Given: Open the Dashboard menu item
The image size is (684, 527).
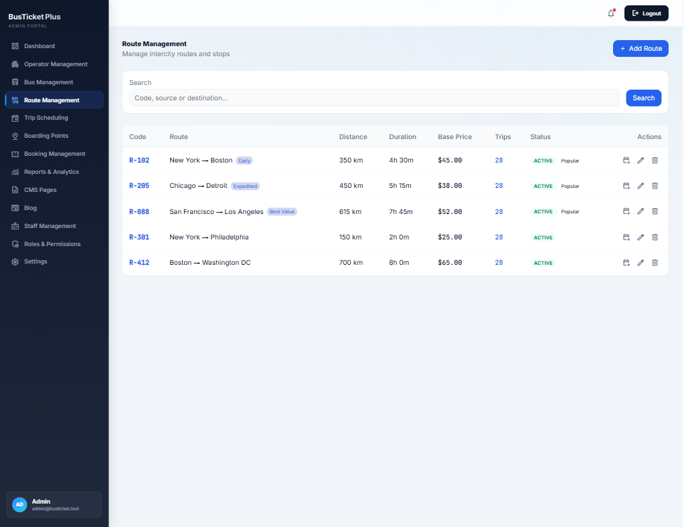Looking at the screenshot, I should (x=54, y=46).
